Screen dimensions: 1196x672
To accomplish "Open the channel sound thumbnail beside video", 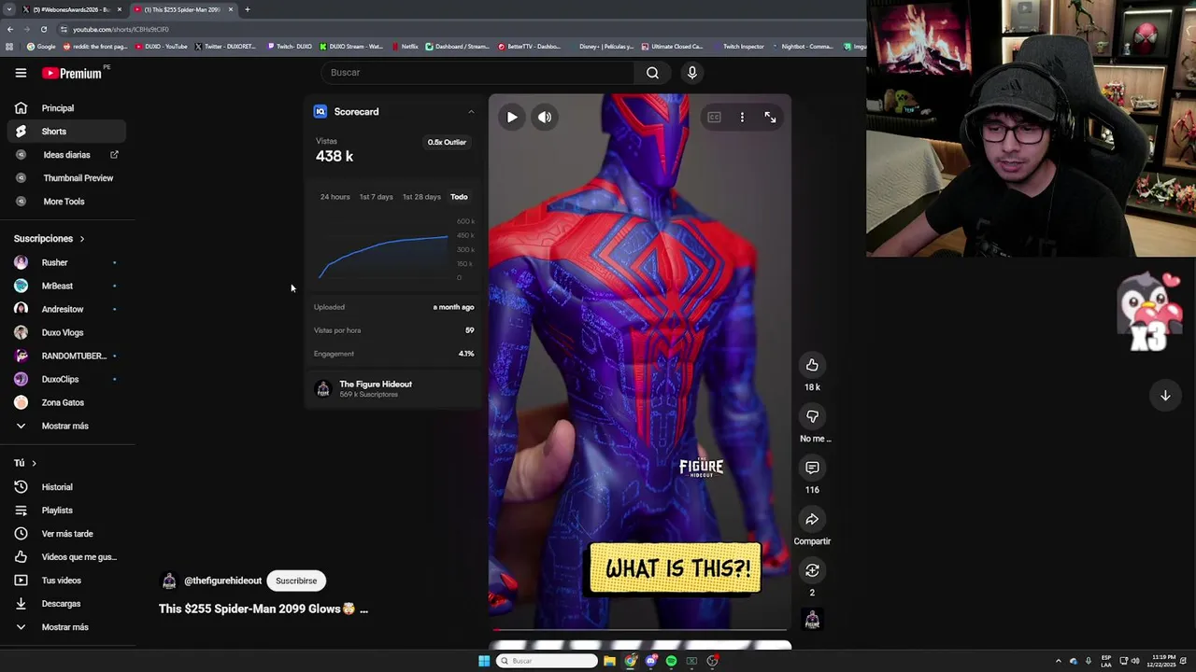I will coord(812,620).
